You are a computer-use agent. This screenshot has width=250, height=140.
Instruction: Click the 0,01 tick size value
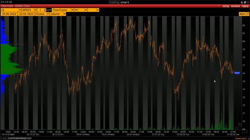48,10
